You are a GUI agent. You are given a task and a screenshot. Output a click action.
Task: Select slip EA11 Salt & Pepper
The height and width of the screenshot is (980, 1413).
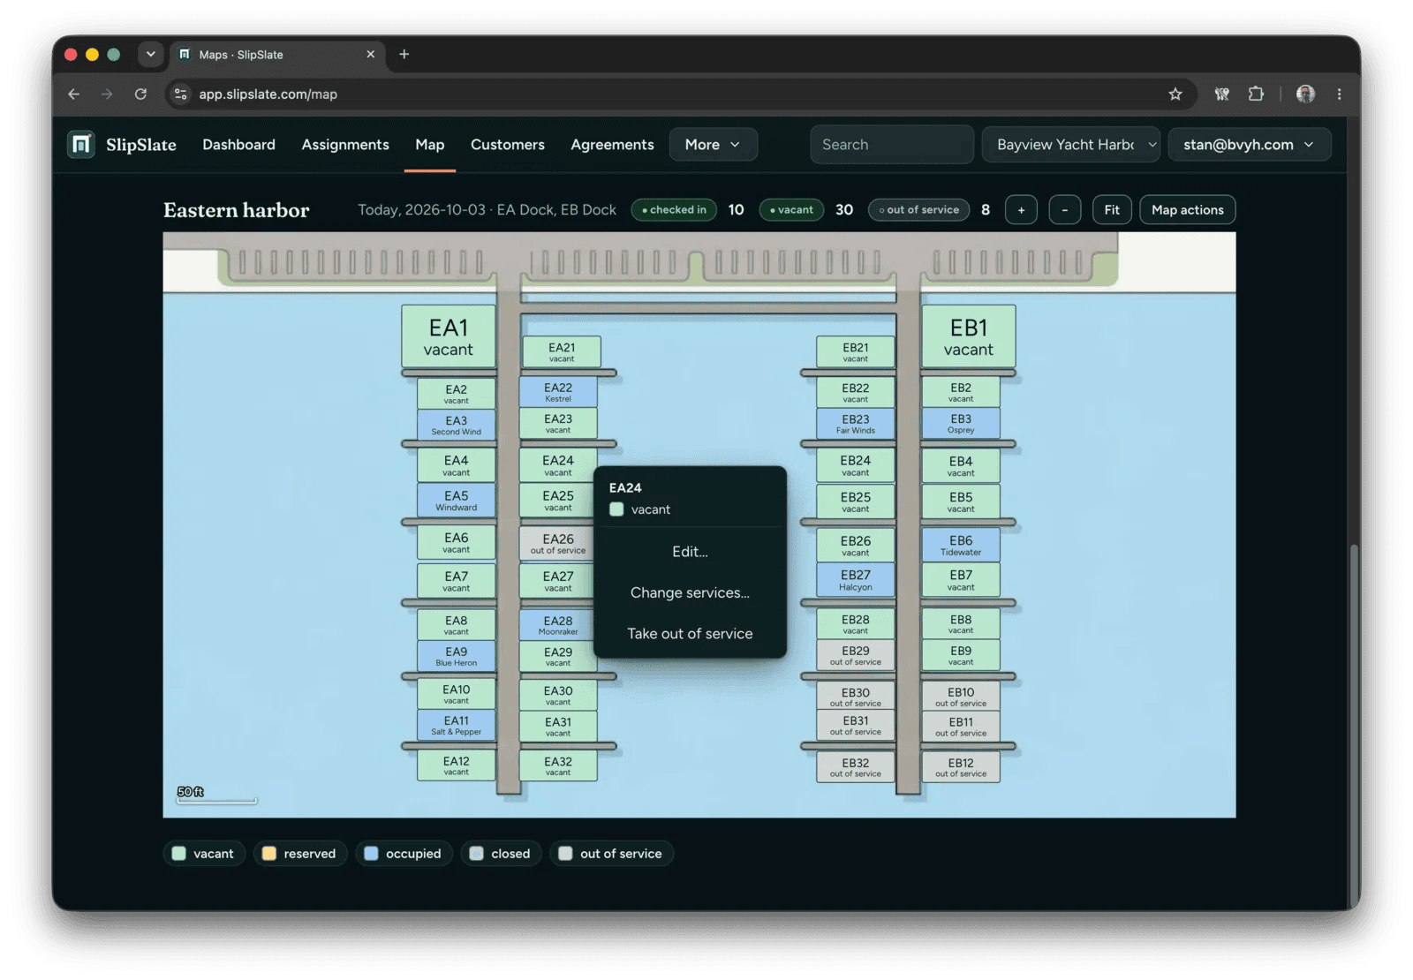(x=456, y=725)
